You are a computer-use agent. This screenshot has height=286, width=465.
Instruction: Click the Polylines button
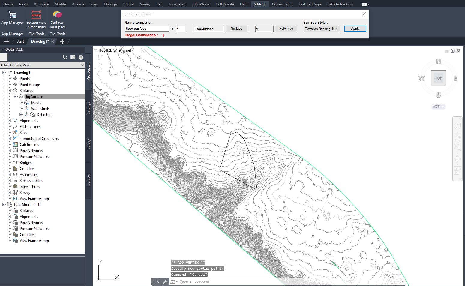click(x=286, y=29)
